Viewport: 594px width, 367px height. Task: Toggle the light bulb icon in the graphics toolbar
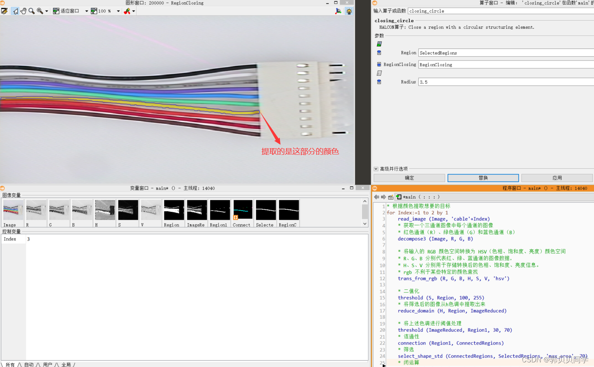click(x=349, y=11)
